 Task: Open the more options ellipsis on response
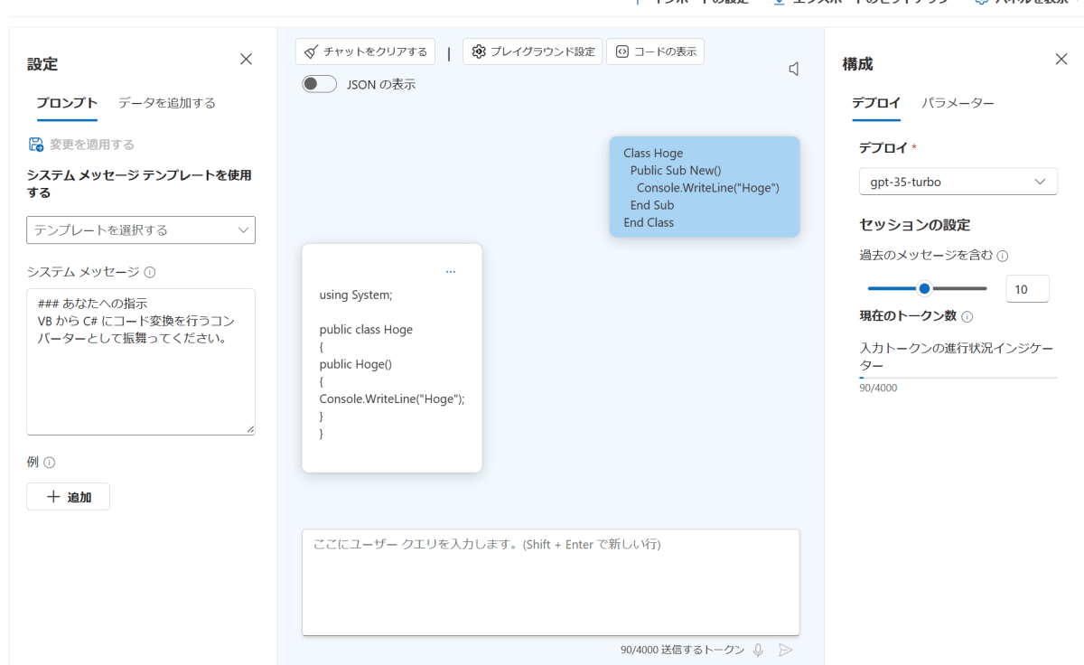click(451, 271)
